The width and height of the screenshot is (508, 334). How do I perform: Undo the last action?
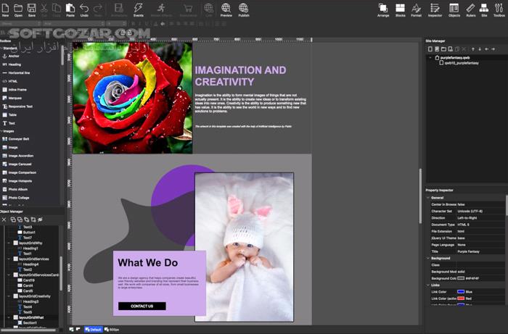coord(84,9)
